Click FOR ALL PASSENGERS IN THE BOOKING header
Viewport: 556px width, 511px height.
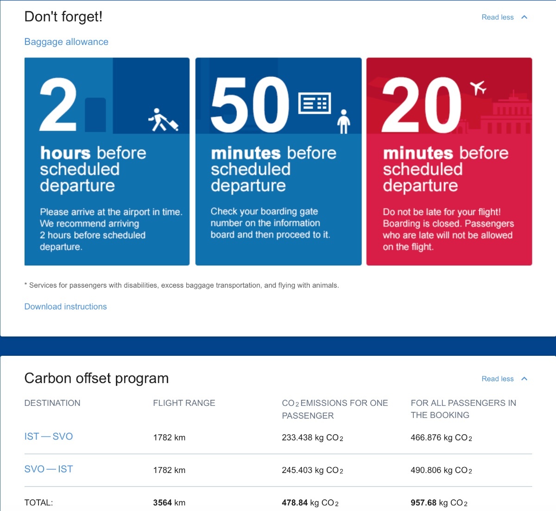463,409
